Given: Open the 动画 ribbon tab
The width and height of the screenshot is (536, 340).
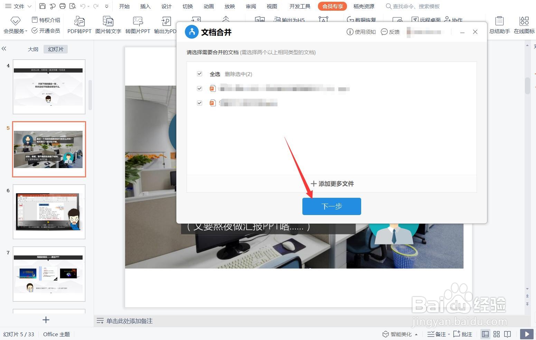Looking at the screenshot, I should pos(208,6).
